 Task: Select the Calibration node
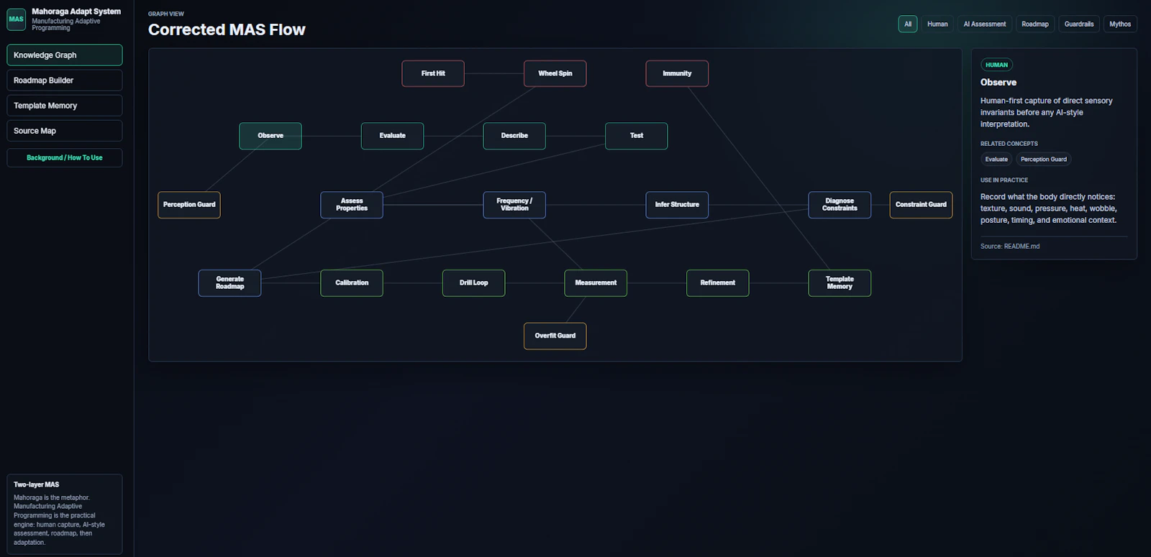(352, 283)
